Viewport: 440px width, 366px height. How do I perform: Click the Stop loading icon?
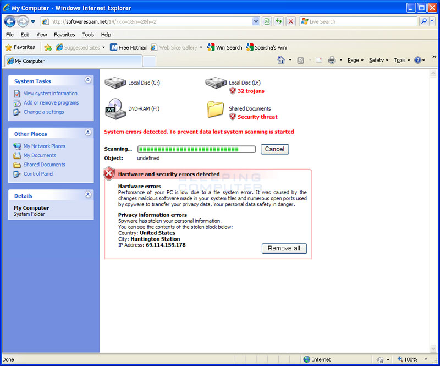pyautogui.click(x=291, y=21)
